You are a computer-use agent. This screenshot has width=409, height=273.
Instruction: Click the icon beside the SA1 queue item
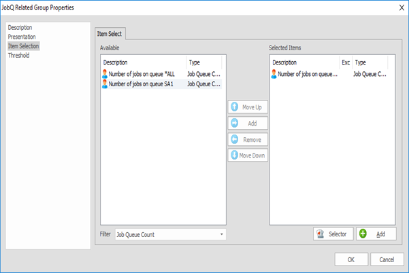(x=104, y=84)
